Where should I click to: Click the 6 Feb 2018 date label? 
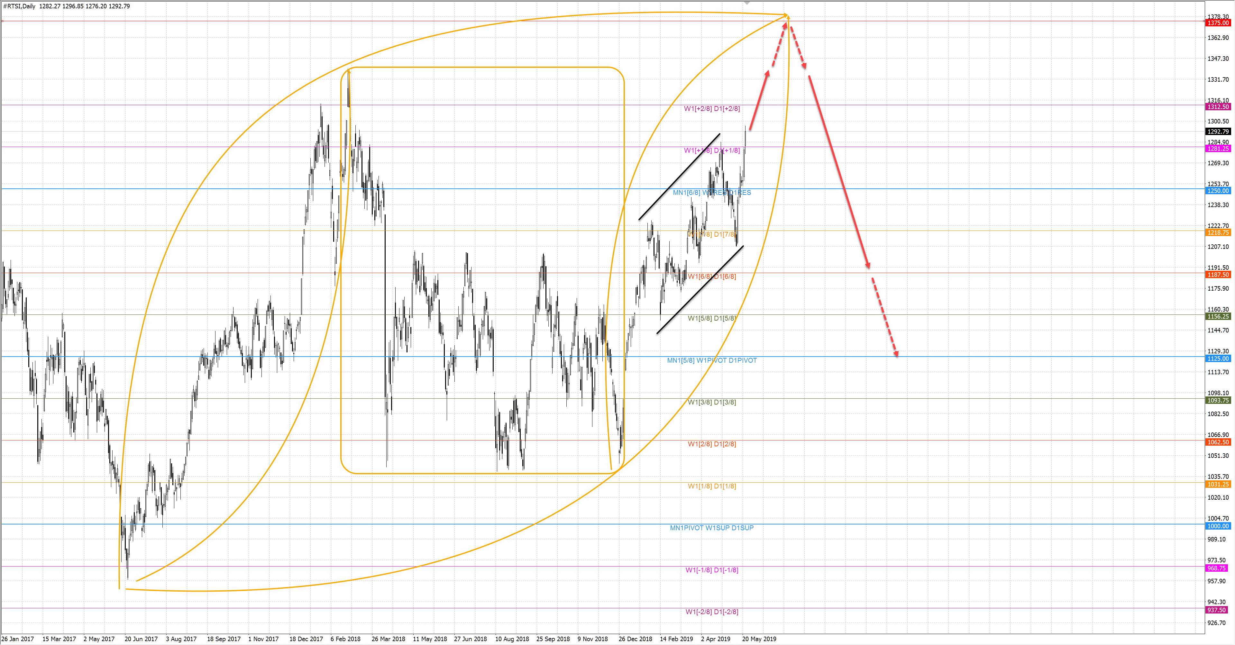345,639
